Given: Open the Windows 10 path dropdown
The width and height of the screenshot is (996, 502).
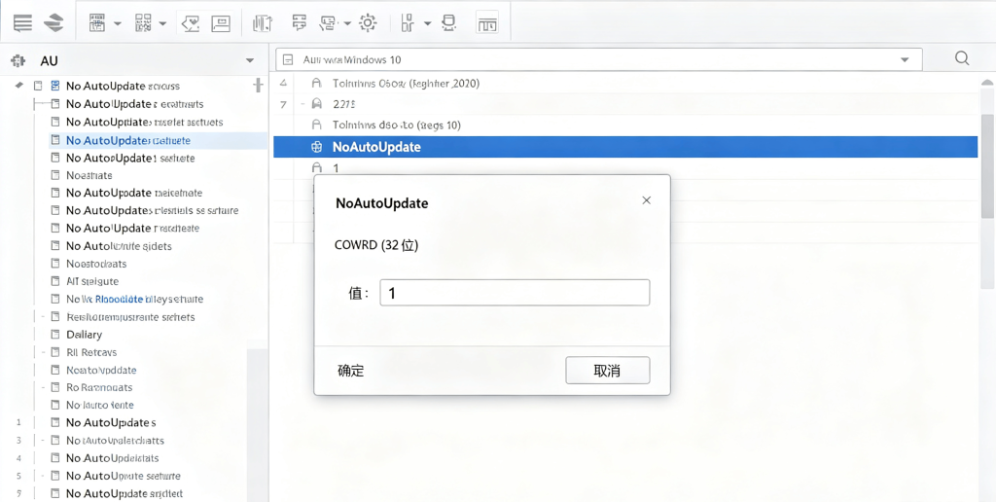Looking at the screenshot, I should [x=905, y=59].
